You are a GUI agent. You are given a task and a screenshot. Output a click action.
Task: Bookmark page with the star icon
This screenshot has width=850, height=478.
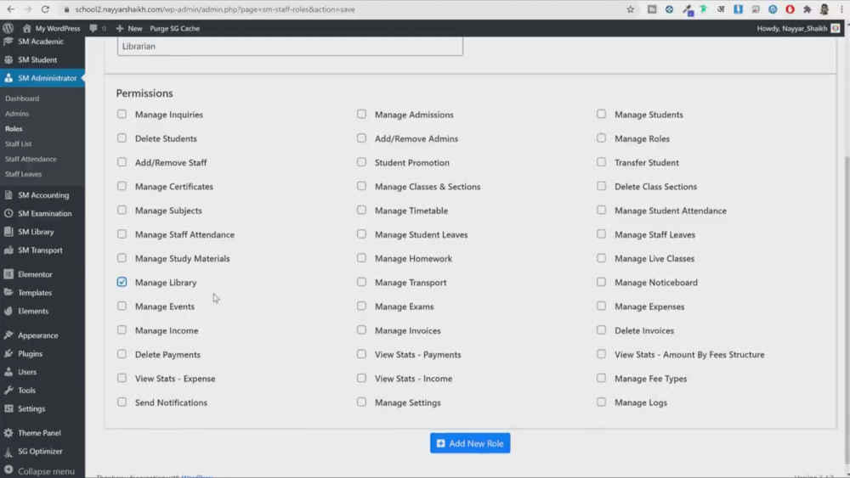630,9
